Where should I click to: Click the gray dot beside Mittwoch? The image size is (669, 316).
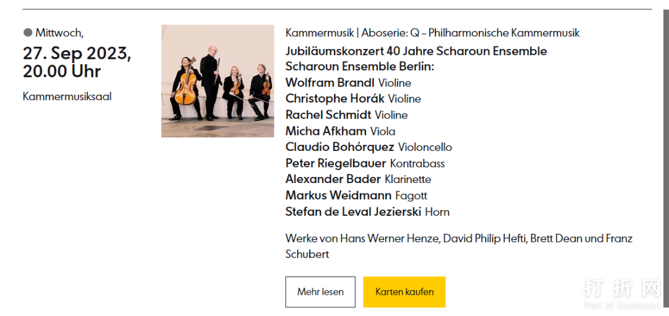pyautogui.click(x=28, y=33)
